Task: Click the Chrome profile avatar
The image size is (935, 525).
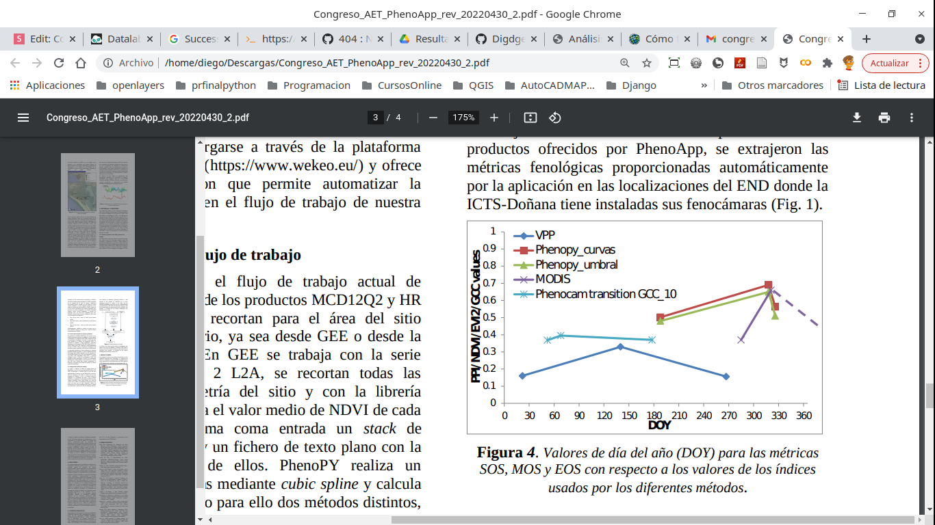Action: click(x=849, y=63)
